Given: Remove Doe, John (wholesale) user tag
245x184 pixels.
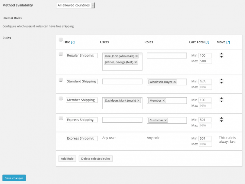Looking at the screenshot, I should [136, 56].
